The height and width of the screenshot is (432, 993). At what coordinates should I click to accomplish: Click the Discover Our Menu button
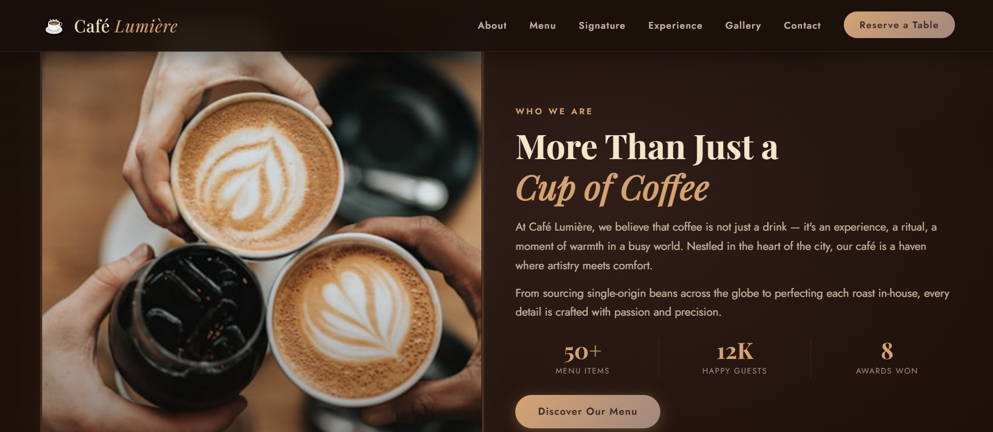coord(588,412)
